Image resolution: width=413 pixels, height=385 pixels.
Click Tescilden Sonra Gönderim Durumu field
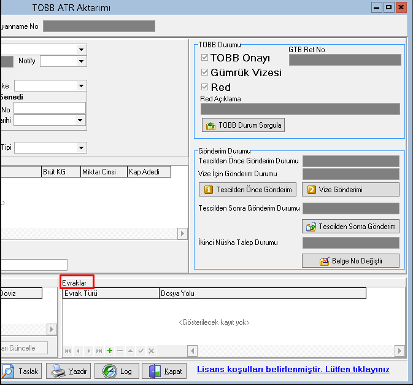351,208
